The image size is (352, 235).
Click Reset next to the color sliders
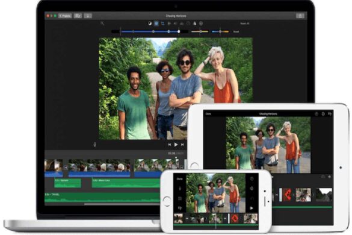click(236, 32)
